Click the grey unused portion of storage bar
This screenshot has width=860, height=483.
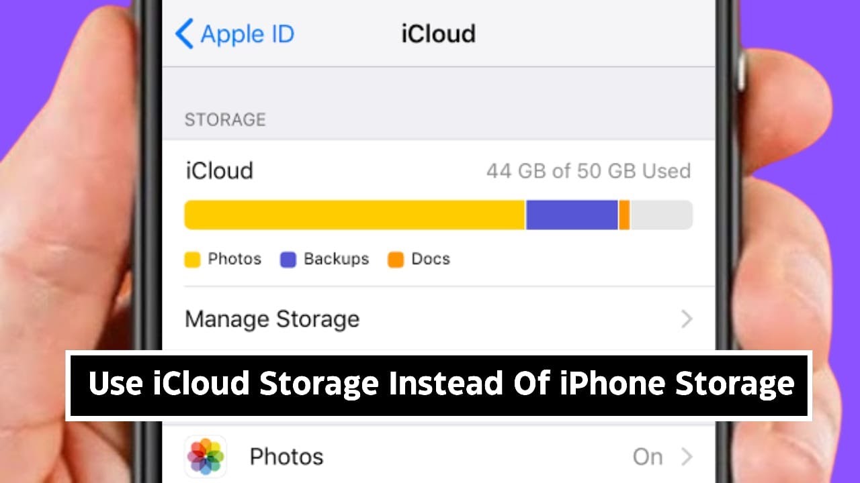click(x=661, y=215)
